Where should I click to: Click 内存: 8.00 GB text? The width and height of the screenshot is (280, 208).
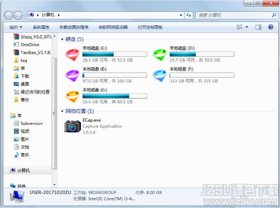coord(148,192)
